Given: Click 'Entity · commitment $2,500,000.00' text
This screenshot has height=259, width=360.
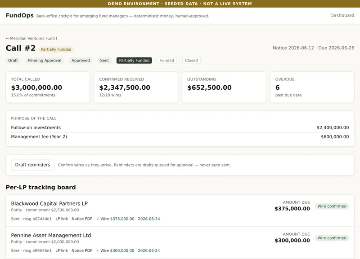Looking at the screenshot, I should click(45, 210).
